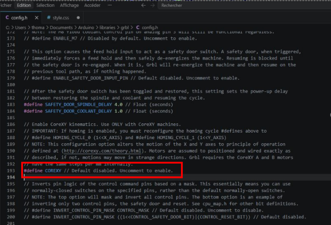
Task: Open the overflow menu with three dots
Action: 109,5
